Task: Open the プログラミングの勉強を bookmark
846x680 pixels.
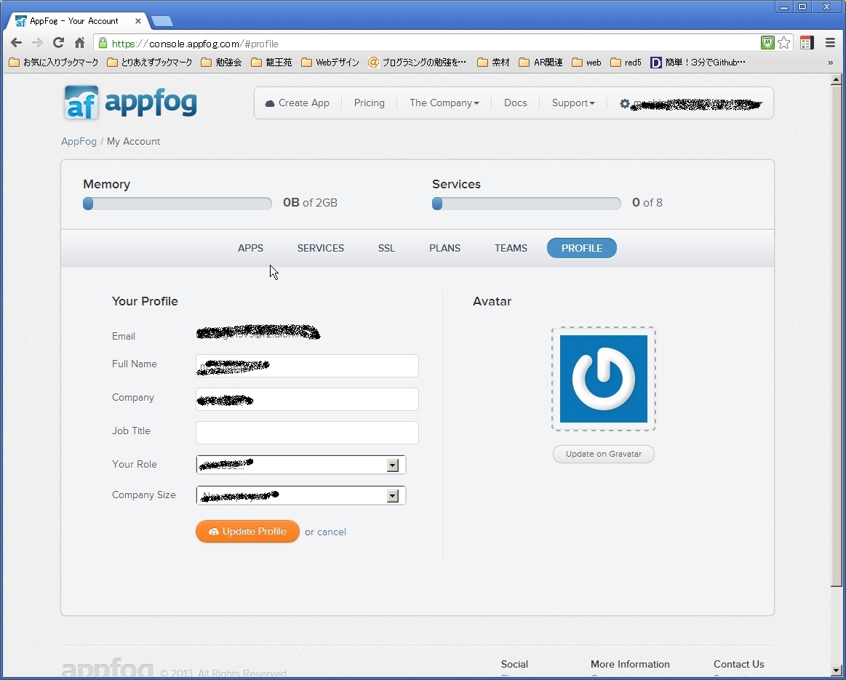Action: tap(417, 63)
